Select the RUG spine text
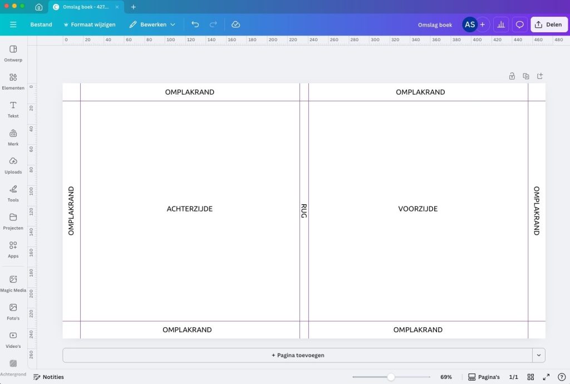The width and height of the screenshot is (570, 384). pos(304,211)
